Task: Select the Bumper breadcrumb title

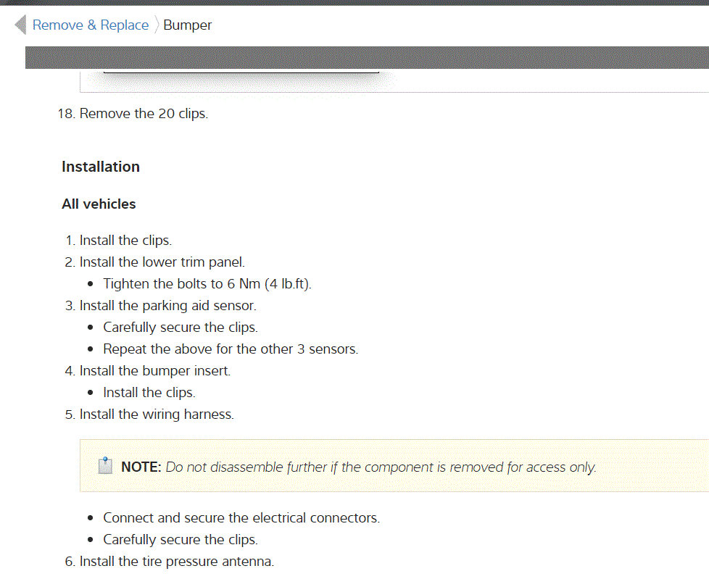Action: pyautogui.click(x=188, y=25)
